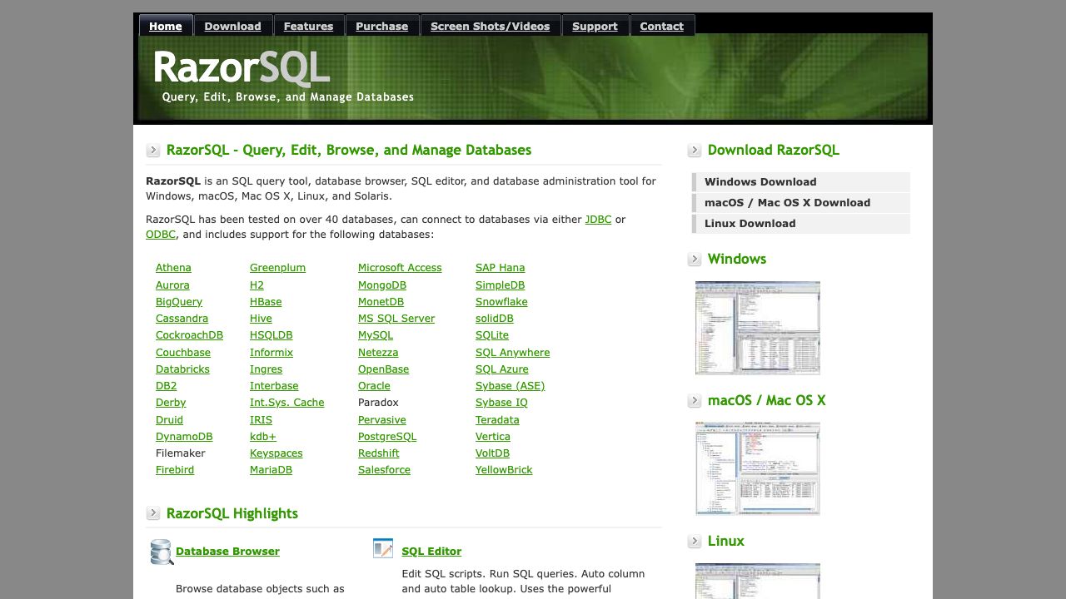Open the Redshift link
Viewport: 1066px width, 599px height.
(x=379, y=453)
